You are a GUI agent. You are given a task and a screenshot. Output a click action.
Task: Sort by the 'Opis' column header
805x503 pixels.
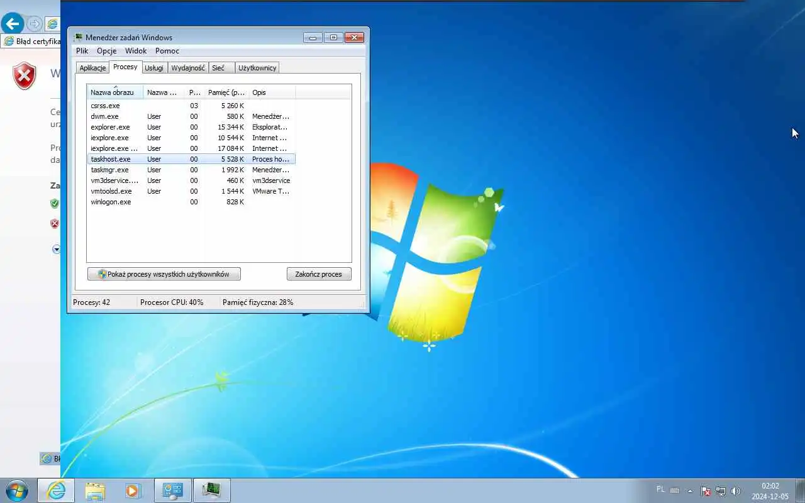click(272, 92)
